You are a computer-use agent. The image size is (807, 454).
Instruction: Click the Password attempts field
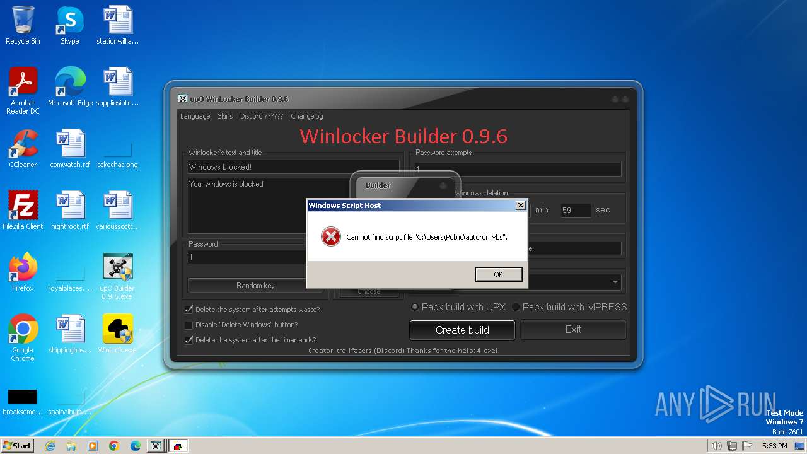pos(518,169)
